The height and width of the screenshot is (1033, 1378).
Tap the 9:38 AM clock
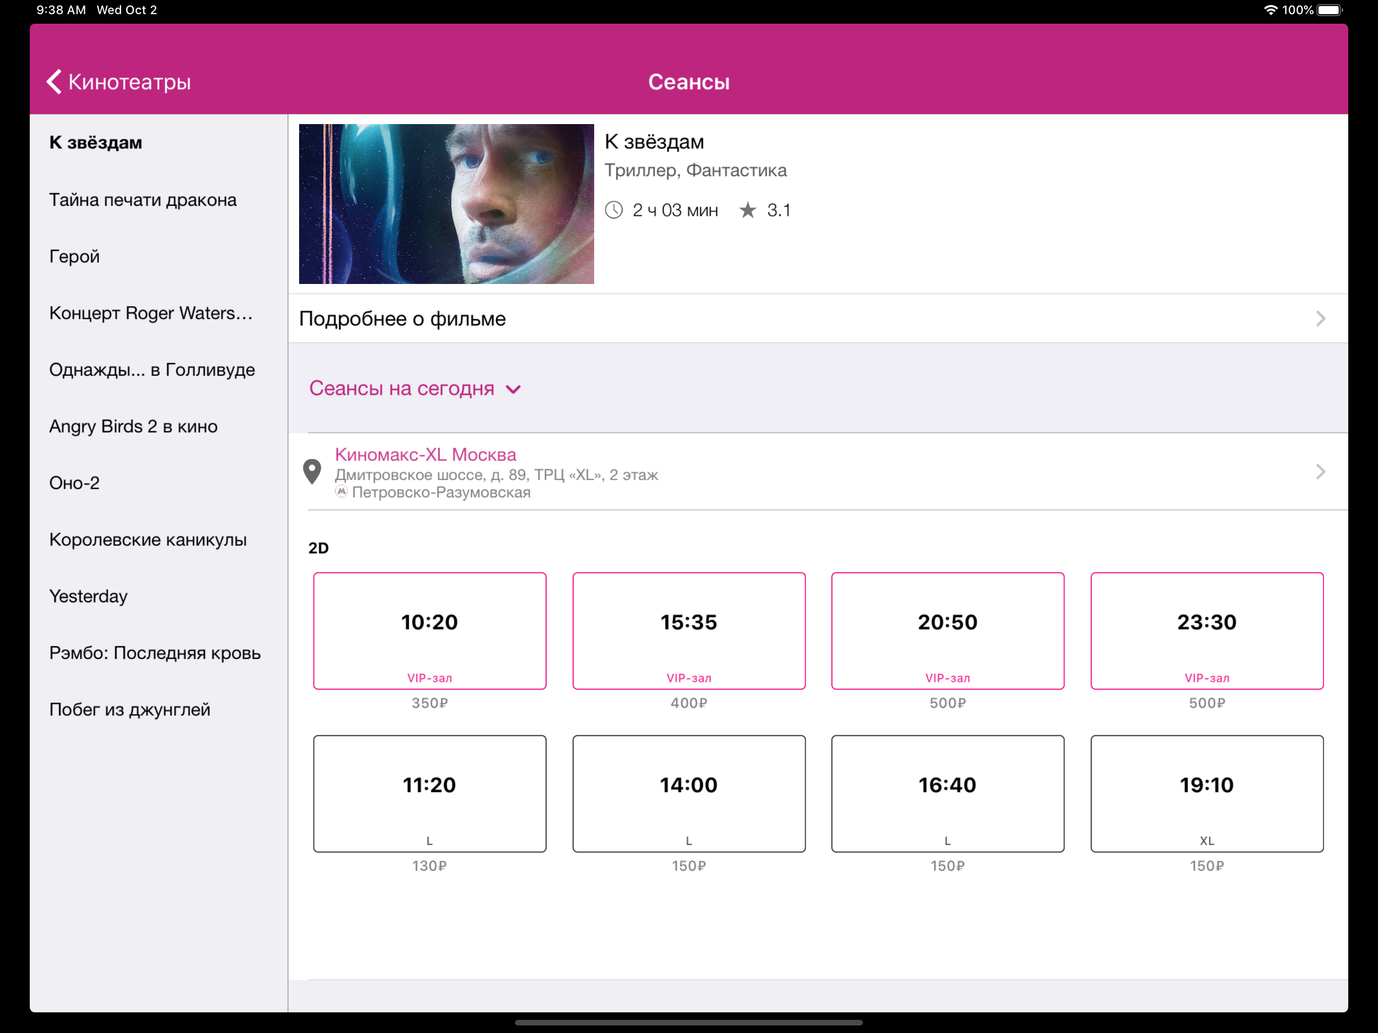pyautogui.click(x=61, y=10)
